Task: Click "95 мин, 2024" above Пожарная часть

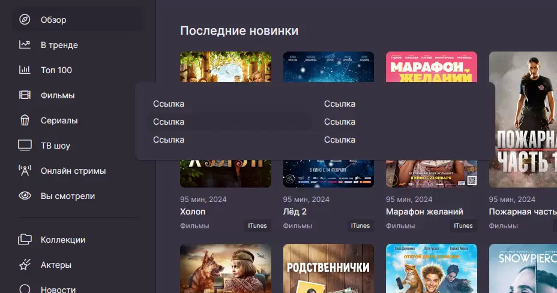Action: click(512, 200)
